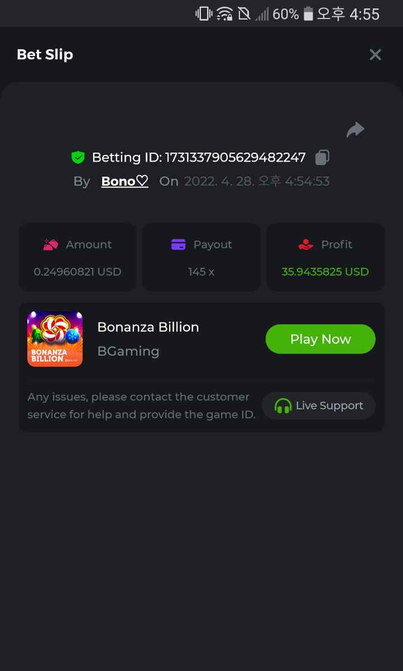Tap the green profit value 35.9435825 USD
The width and height of the screenshot is (403, 671).
325,272
